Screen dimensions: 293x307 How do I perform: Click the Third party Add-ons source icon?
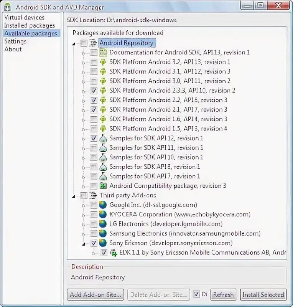93,195
